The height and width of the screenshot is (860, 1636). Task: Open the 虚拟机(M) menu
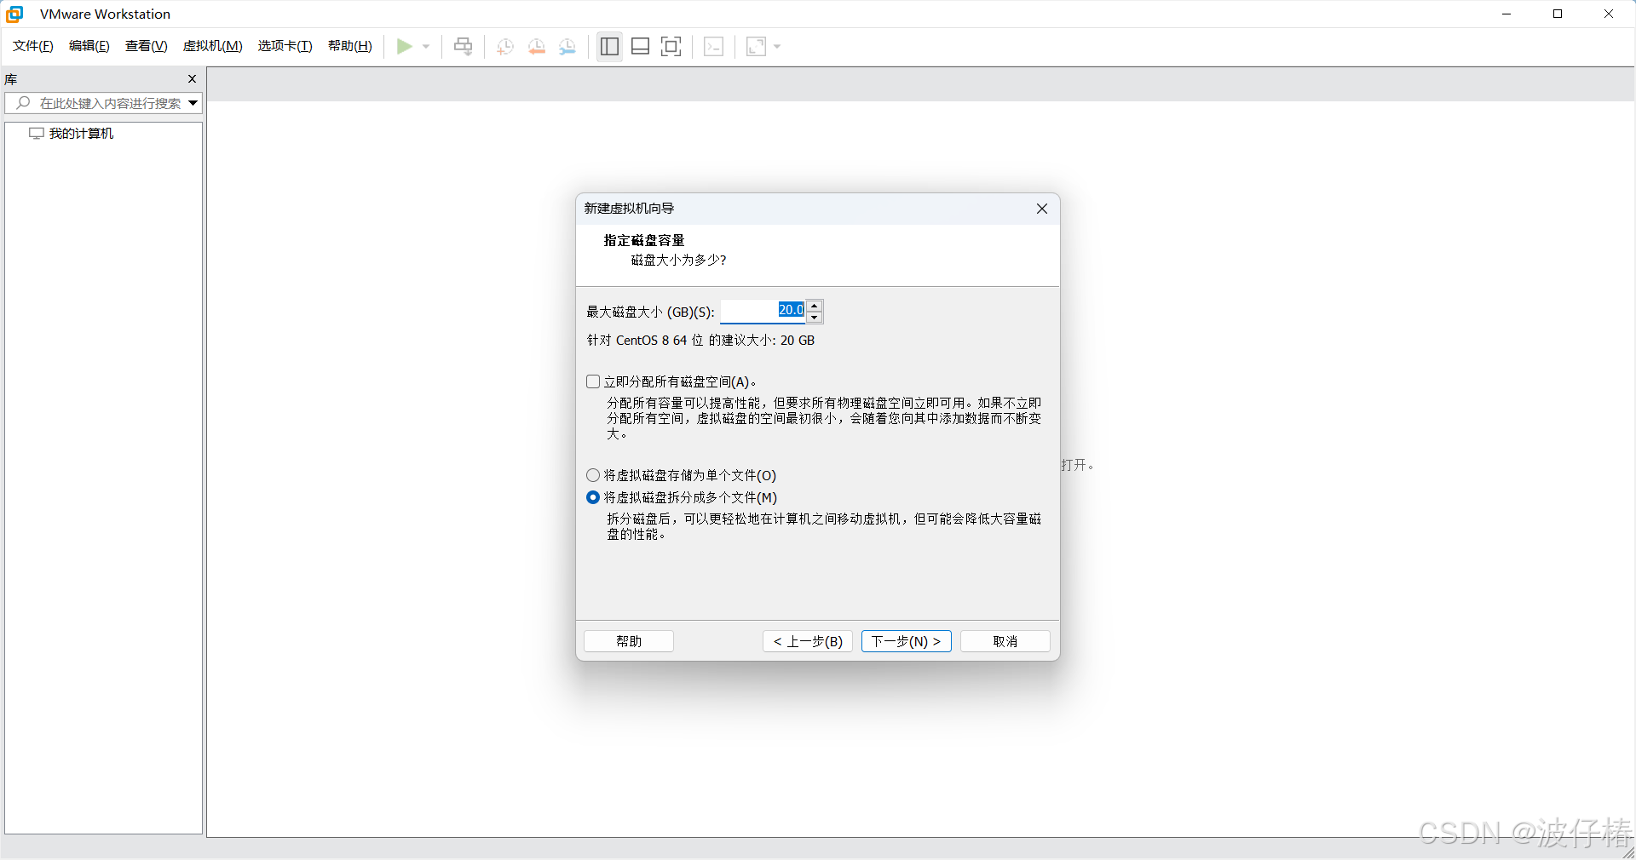pos(212,46)
